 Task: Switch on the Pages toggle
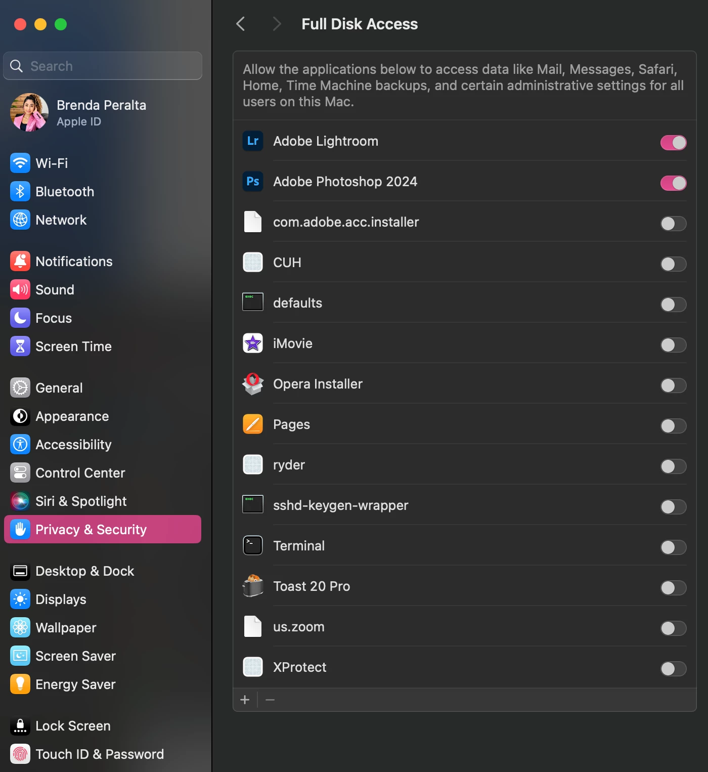point(673,426)
